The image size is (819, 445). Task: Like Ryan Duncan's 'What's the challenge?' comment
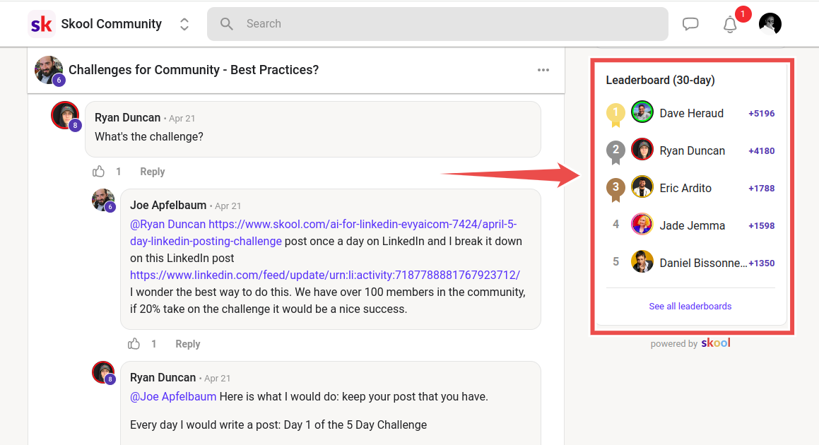[x=98, y=172]
